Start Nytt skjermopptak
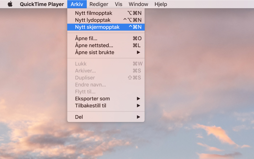The width and height of the screenshot is (254, 159). coord(106,27)
